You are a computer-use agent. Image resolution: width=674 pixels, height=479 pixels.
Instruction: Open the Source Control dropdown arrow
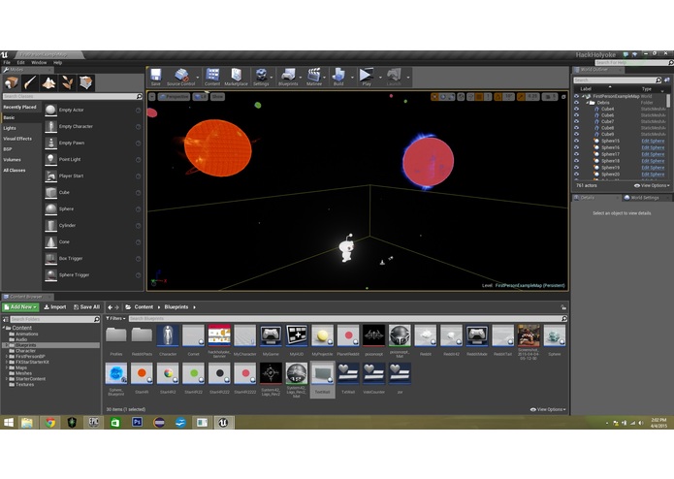click(x=197, y=78)
